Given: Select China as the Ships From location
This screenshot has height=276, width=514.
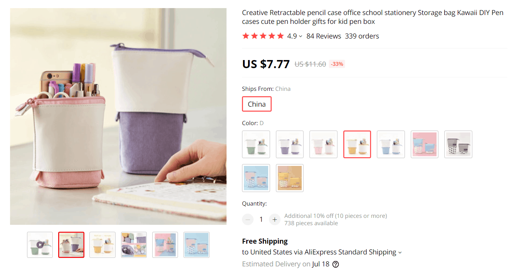Looking at the screenshot, I should 257,104.
